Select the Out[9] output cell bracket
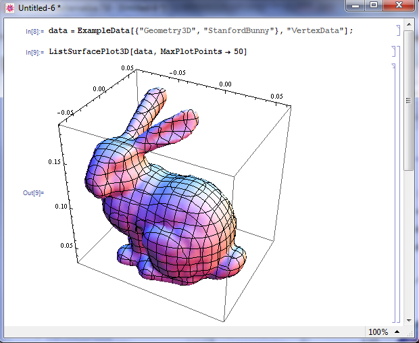This screenshot has width=419, height=343. pyautogui.click(x=393, y=192)
